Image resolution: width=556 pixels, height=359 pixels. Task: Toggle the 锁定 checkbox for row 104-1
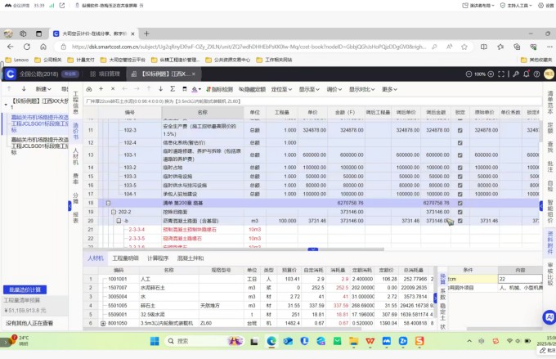(x=460, y=193)
